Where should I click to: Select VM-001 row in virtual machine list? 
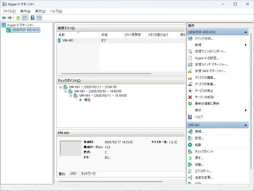(x=121, y=41)
